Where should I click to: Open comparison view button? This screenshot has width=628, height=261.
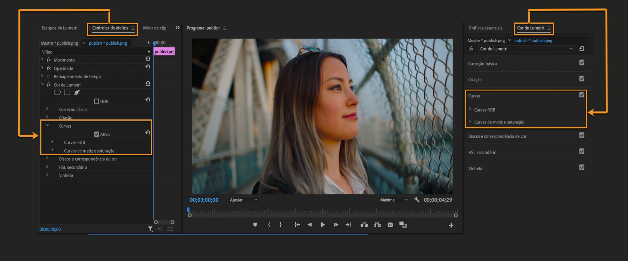tap(403, 225)
